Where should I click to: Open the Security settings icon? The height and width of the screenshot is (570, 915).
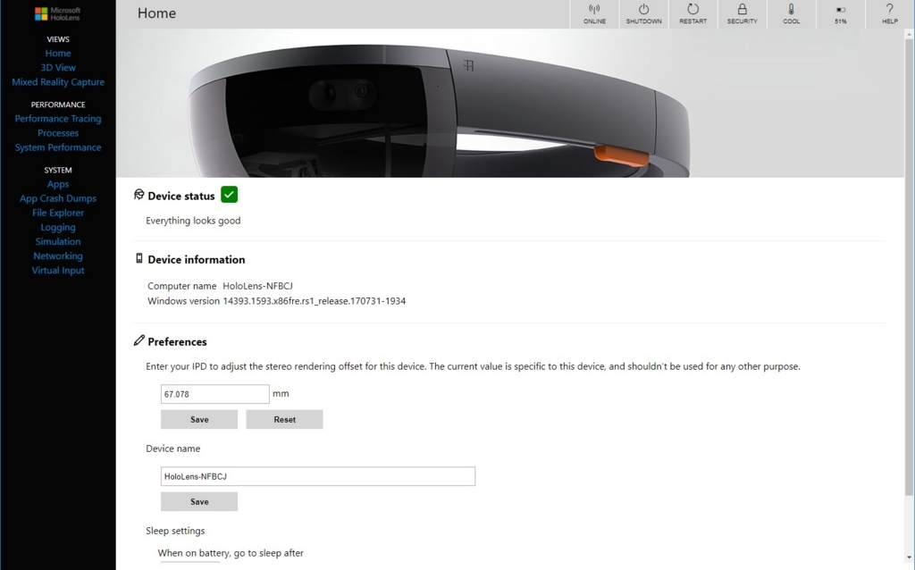coord(742,14)
